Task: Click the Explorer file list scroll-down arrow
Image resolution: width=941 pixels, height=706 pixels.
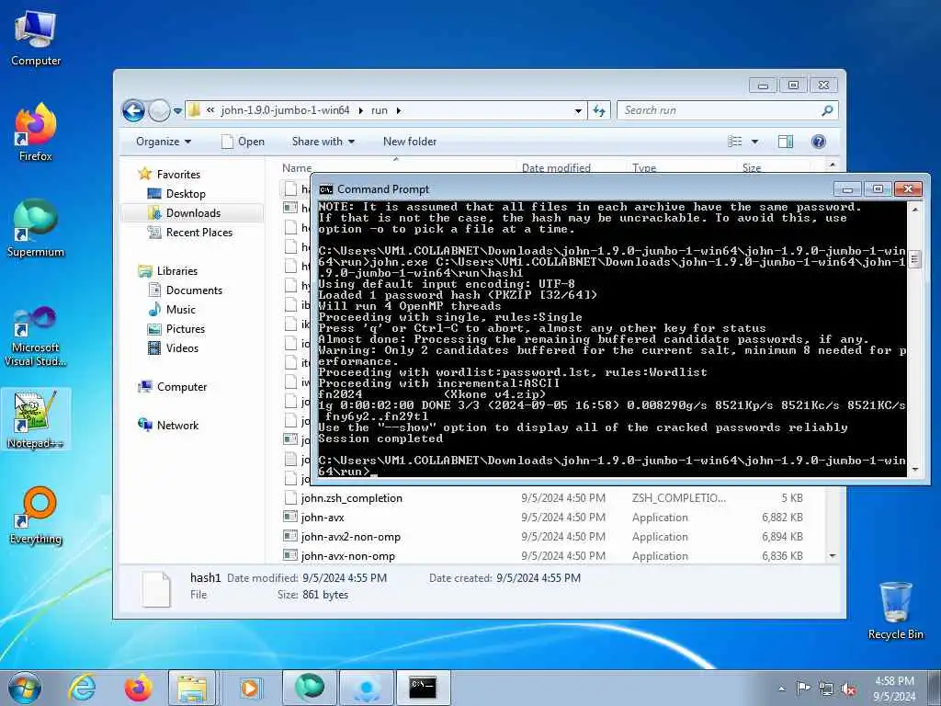Action: (833, 556)
